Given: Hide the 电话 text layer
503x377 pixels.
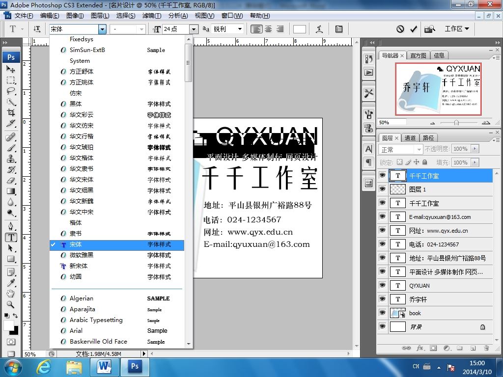Looking at the screenshot, I should coord(382,244).
